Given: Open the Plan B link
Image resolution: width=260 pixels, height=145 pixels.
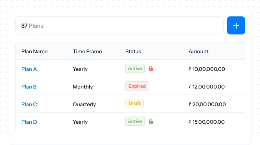Looking at the screenshot, I should pos(29,87).
